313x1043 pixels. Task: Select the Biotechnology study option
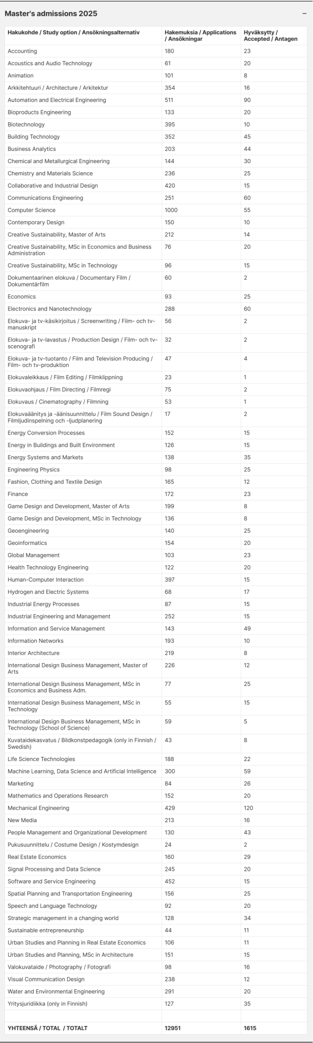pos(26,125)
